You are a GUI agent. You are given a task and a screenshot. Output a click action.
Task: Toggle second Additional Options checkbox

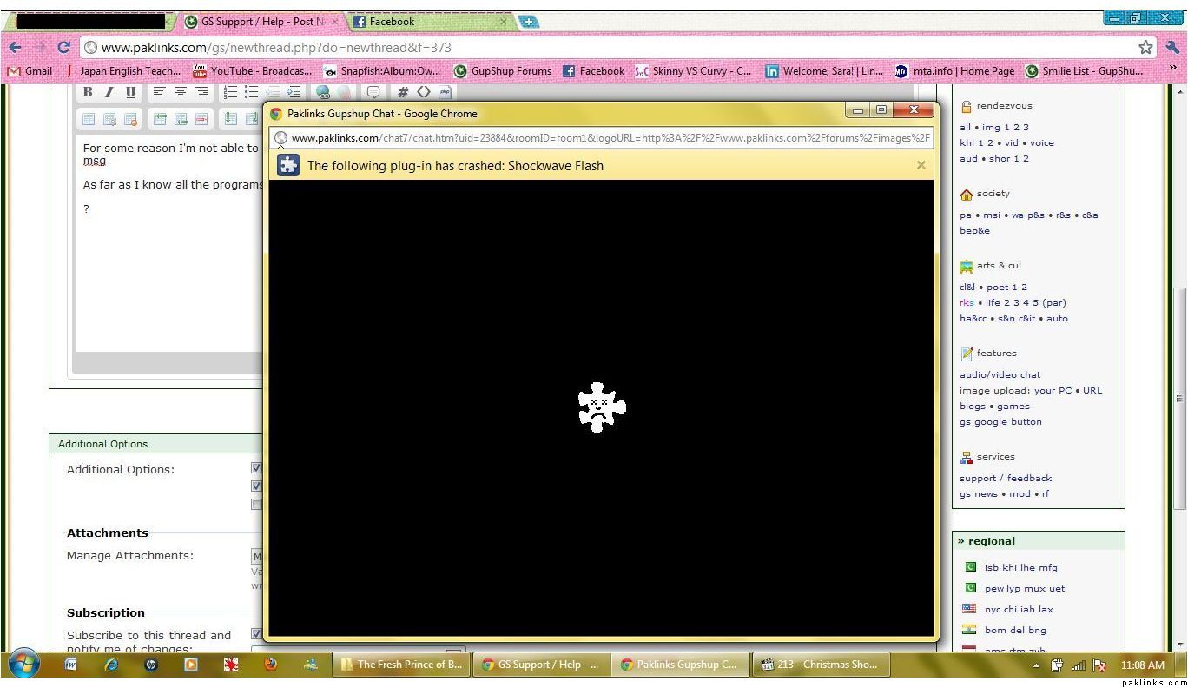tap(256, 486)
